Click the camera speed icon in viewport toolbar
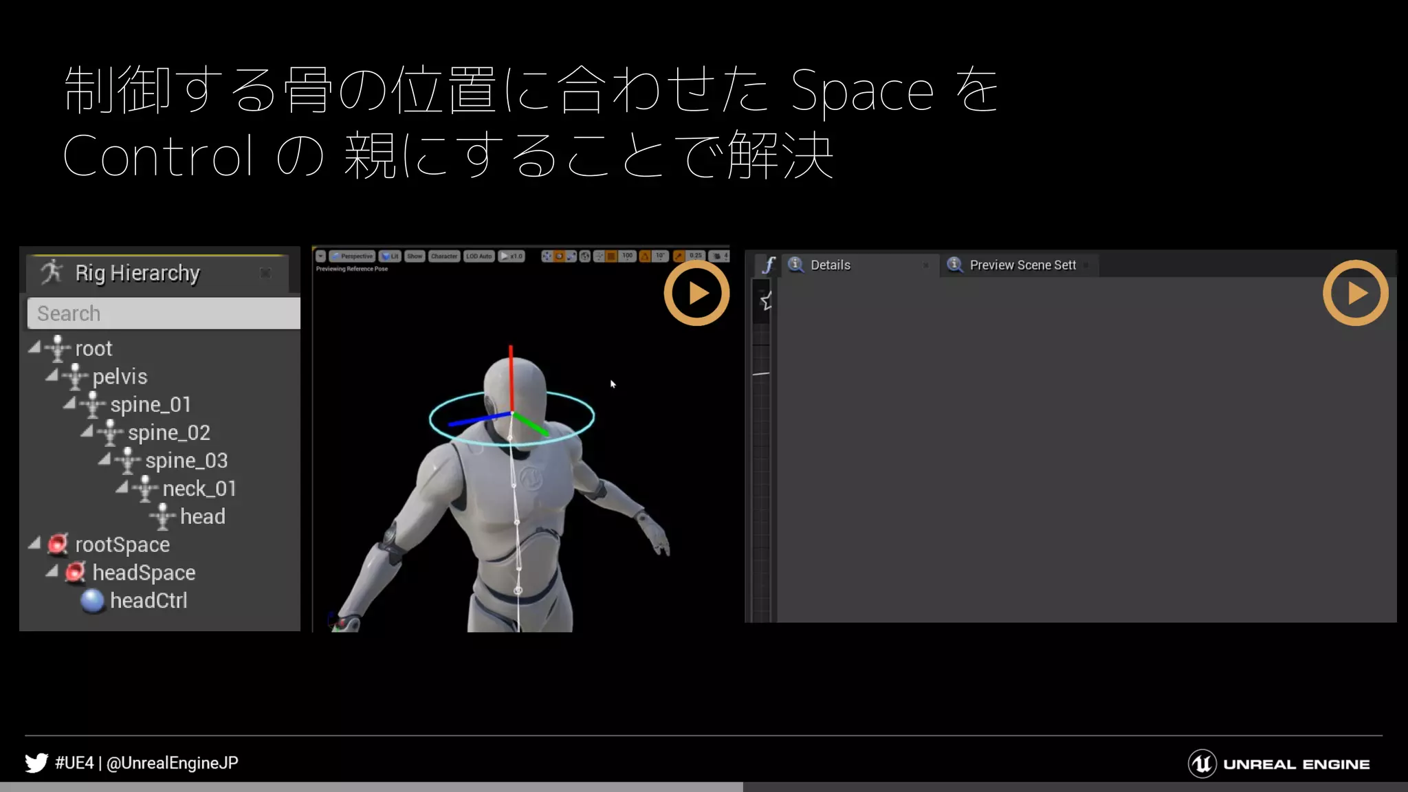The height and width of the screenshot is (792, 1408). pyautogui.click(x=716, y=256)
